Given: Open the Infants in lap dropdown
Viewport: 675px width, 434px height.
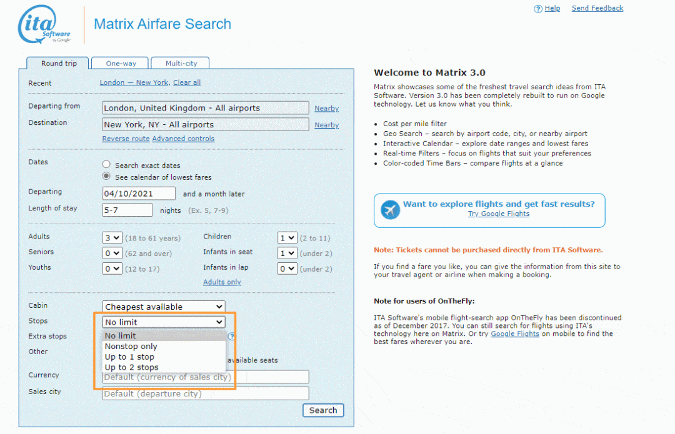Looking at the screenshot, I should pos(287,269).
